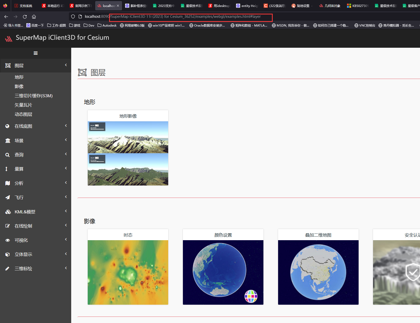Select 动态图层 in the sidebar submenu
Screen dimensions: 420x323
(x=23, y=114)
